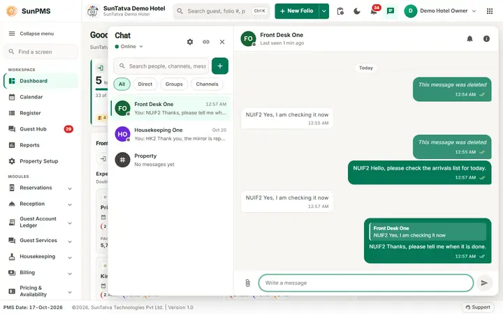Image resolution: width=503 pixels, height=314 pixels.
Task: Select the All chat filter
Action: (x=122, y=84)
